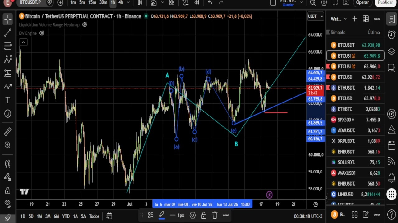Toggle hide all drawings
398x223 pixels.
click(8, 203)
